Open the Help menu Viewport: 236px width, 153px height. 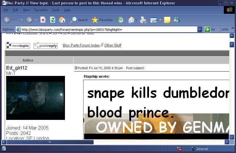(x=67, y=10)
